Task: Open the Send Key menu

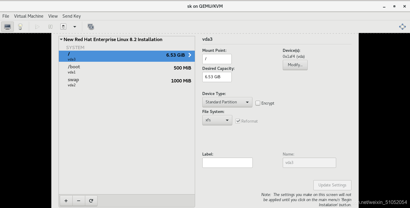Action: pos(71,16)
